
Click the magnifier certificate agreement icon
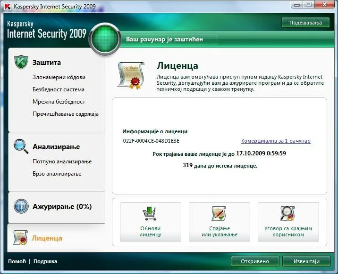click(287, 213)
